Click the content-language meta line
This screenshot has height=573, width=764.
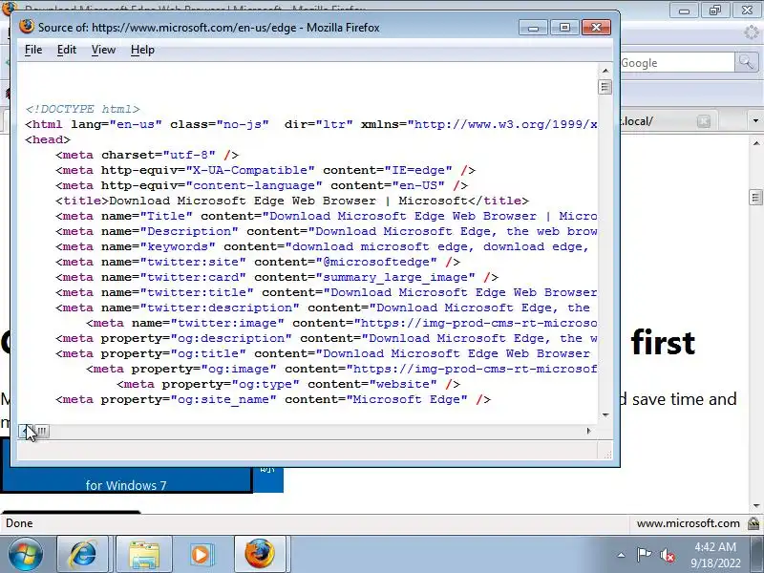click(x=262, y=185)
